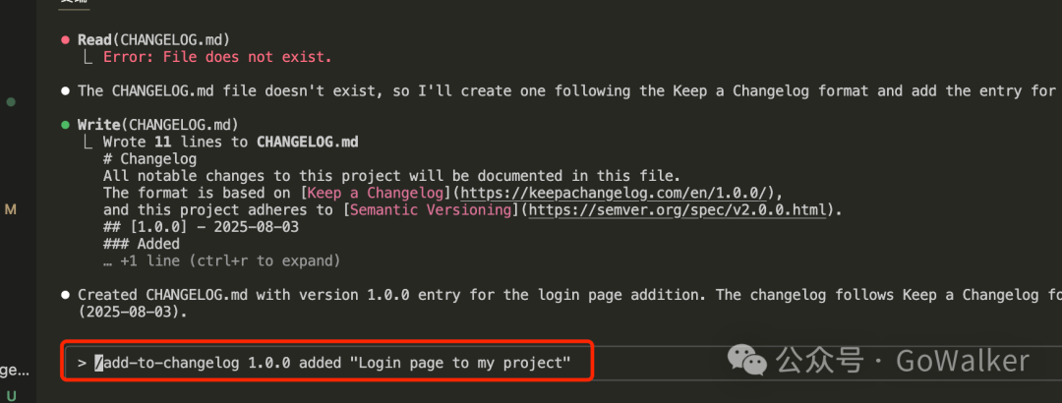1062x403 pixels.
Task: Click the Write(CHANGELOG.md) tool call line
Action: click(x=157, y=125)
